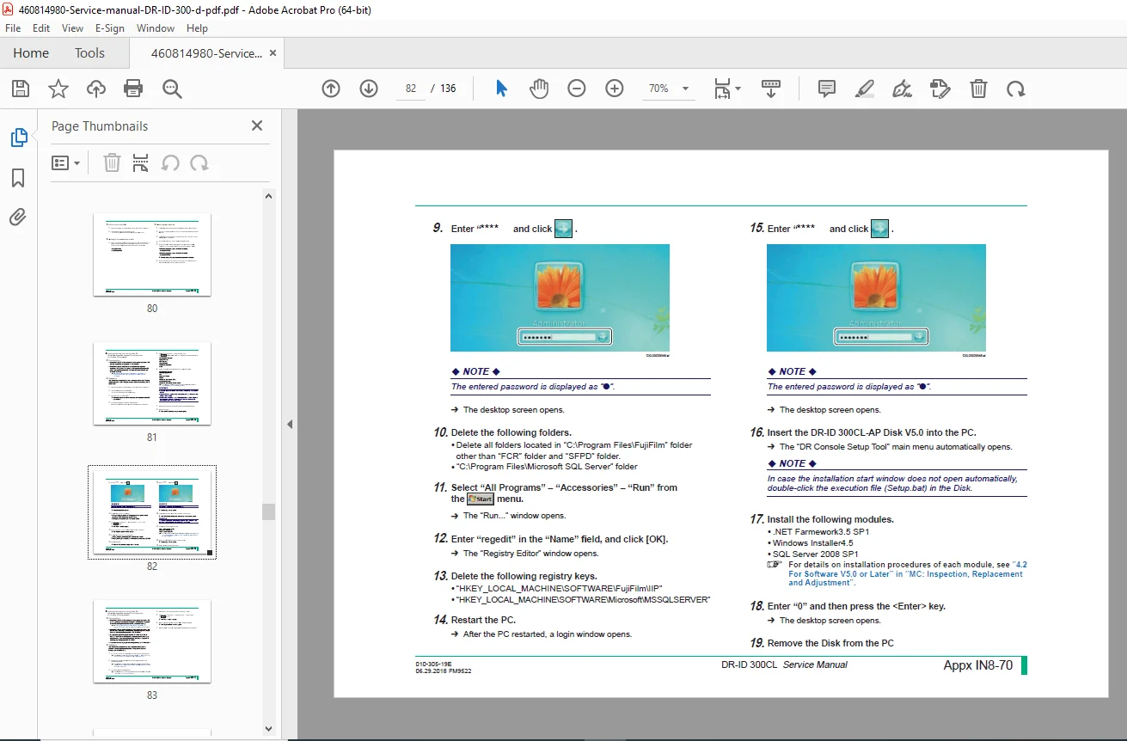The height and width of the screenshot is (741, 1127).
Task: Add a sticky note comment
Action: (x=827, y=89)
